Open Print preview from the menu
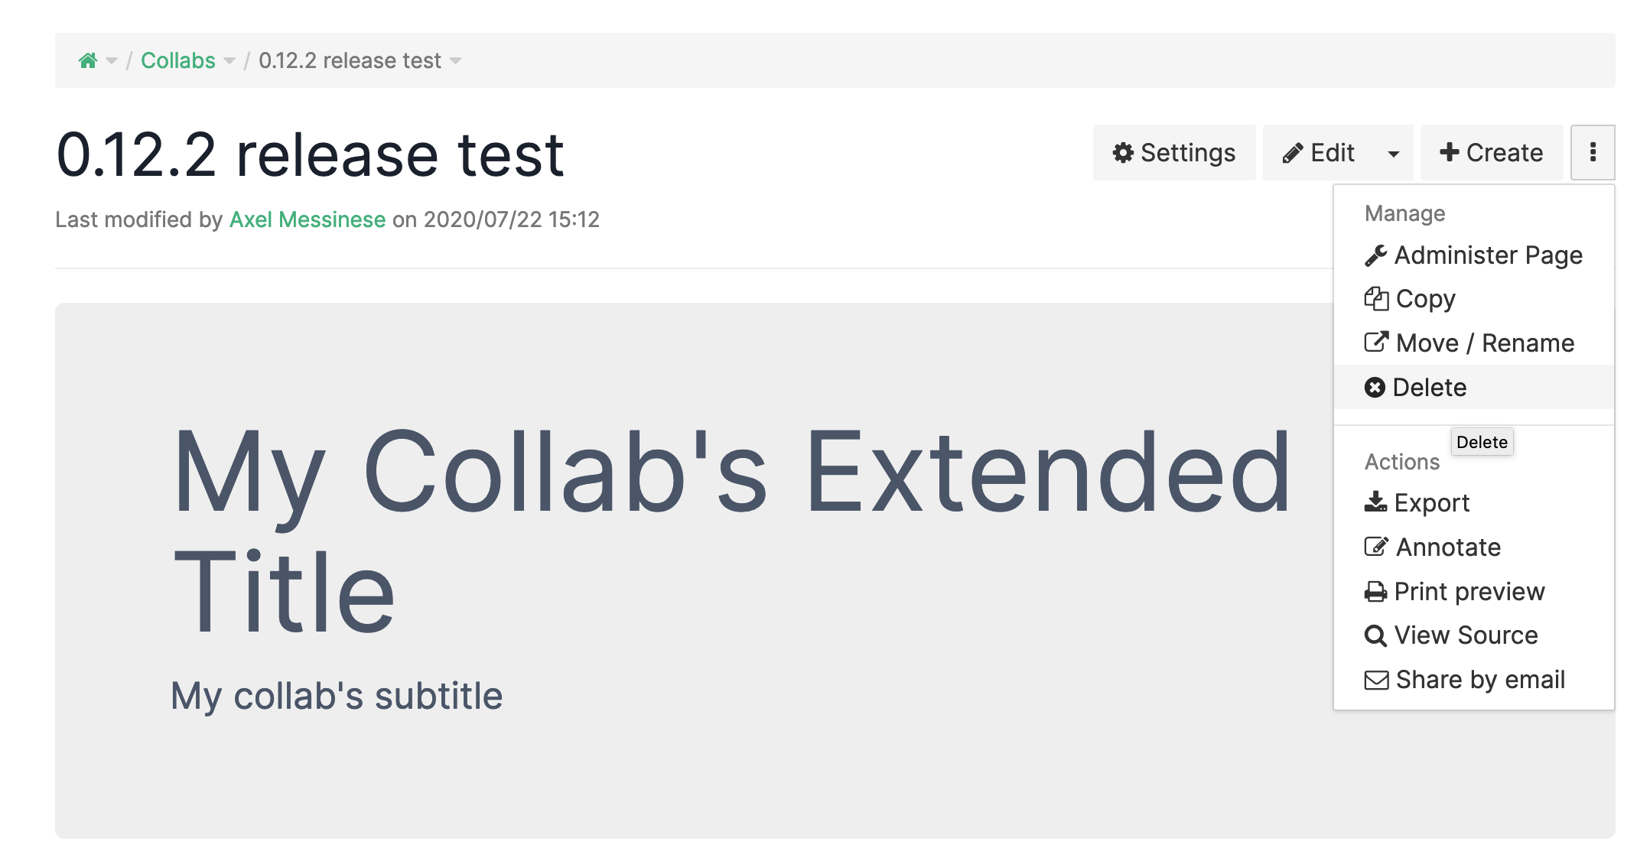1637x864 pixels. (1455, 592)
